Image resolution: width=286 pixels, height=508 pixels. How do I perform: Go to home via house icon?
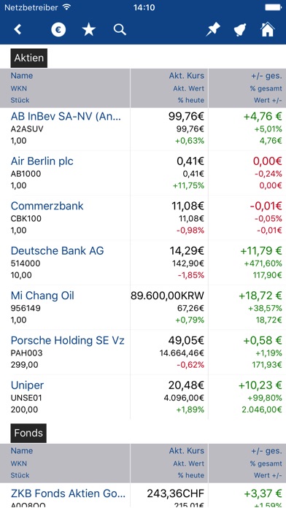pos(268,29)
